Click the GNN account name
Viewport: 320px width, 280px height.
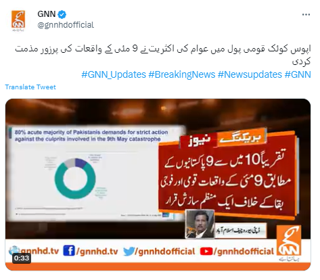tap(47, 14)
